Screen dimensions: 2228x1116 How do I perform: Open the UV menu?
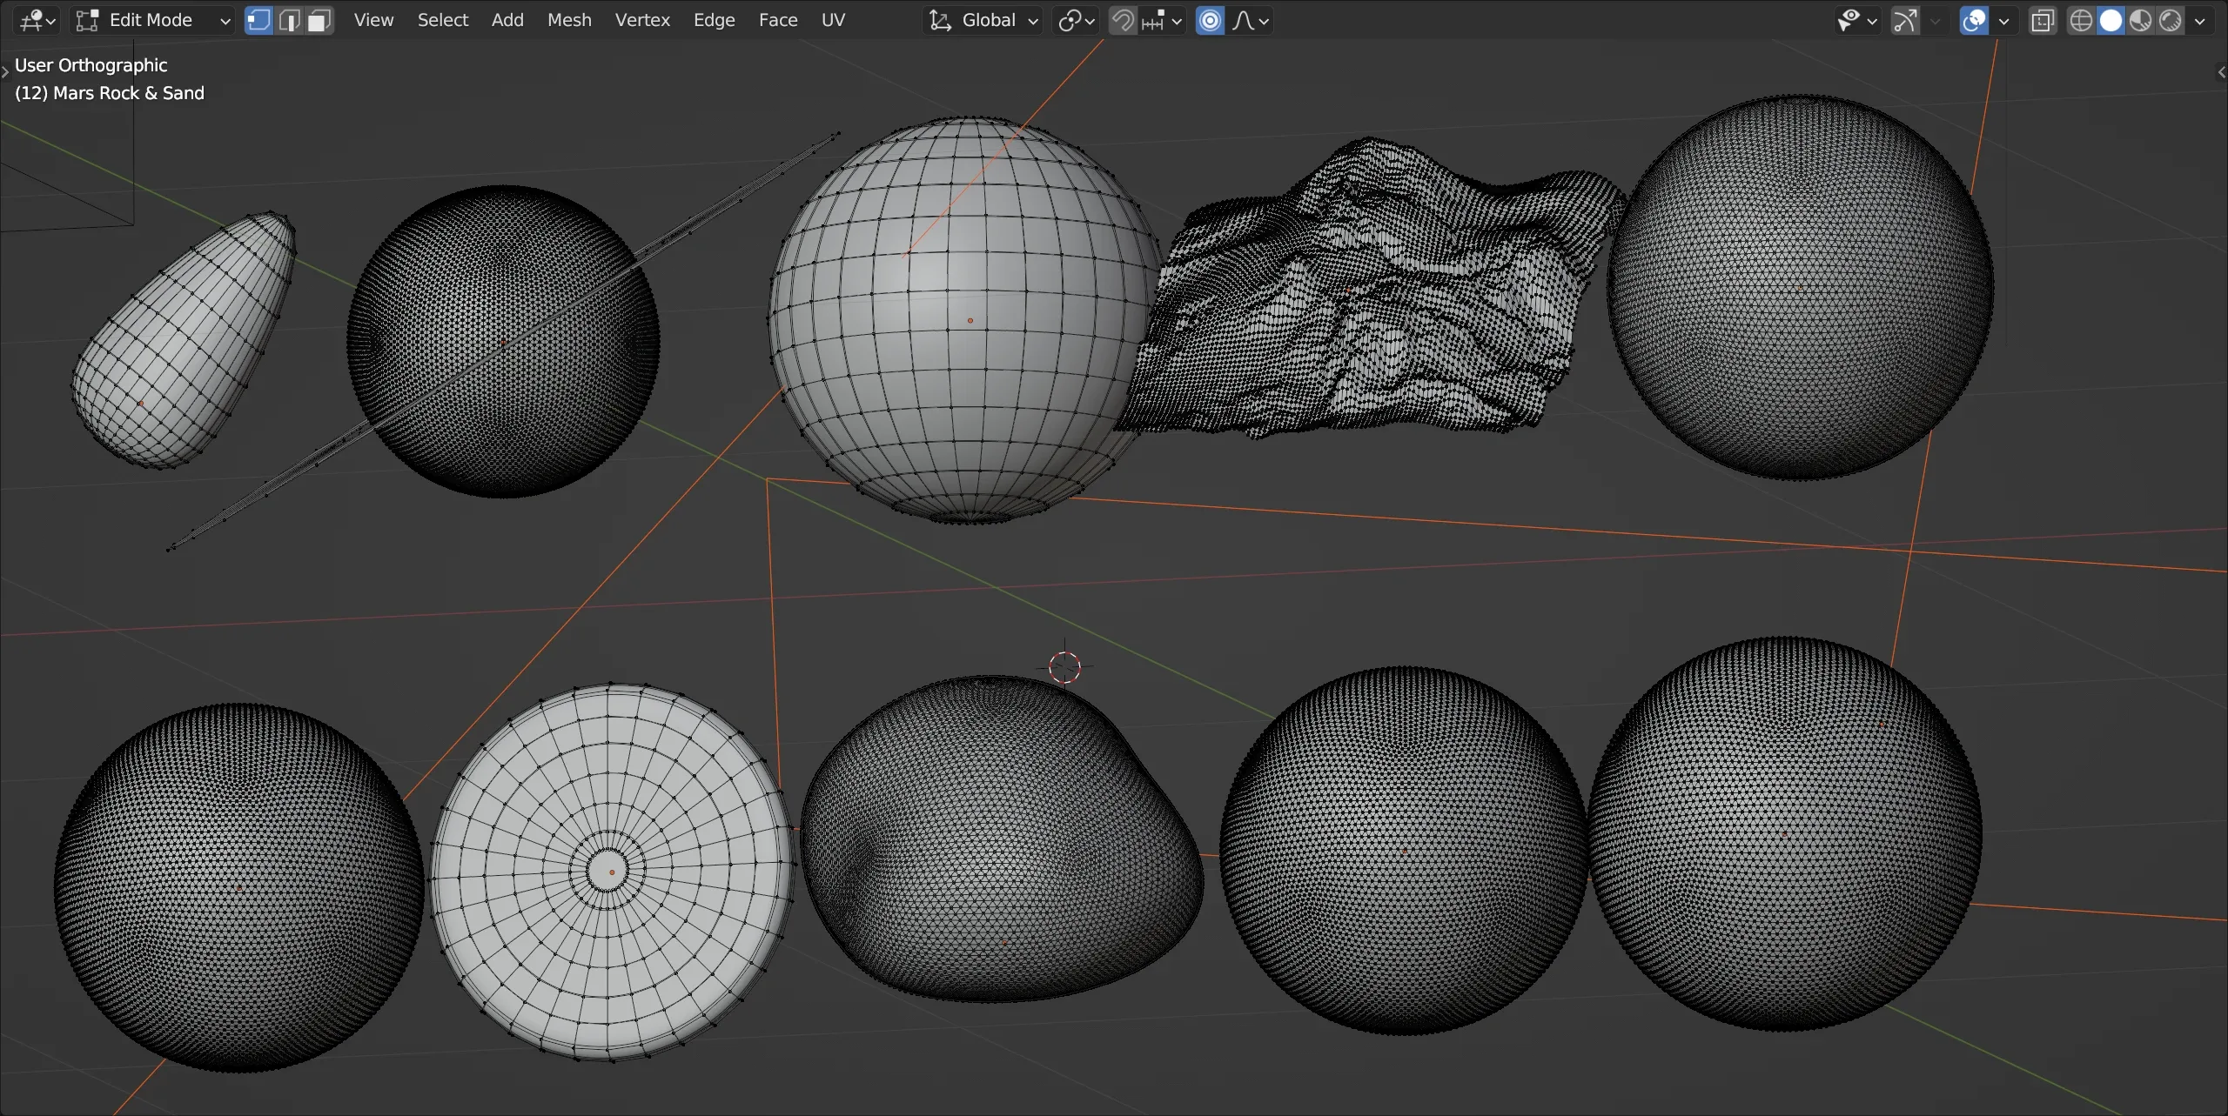click(x=833, y=20)
